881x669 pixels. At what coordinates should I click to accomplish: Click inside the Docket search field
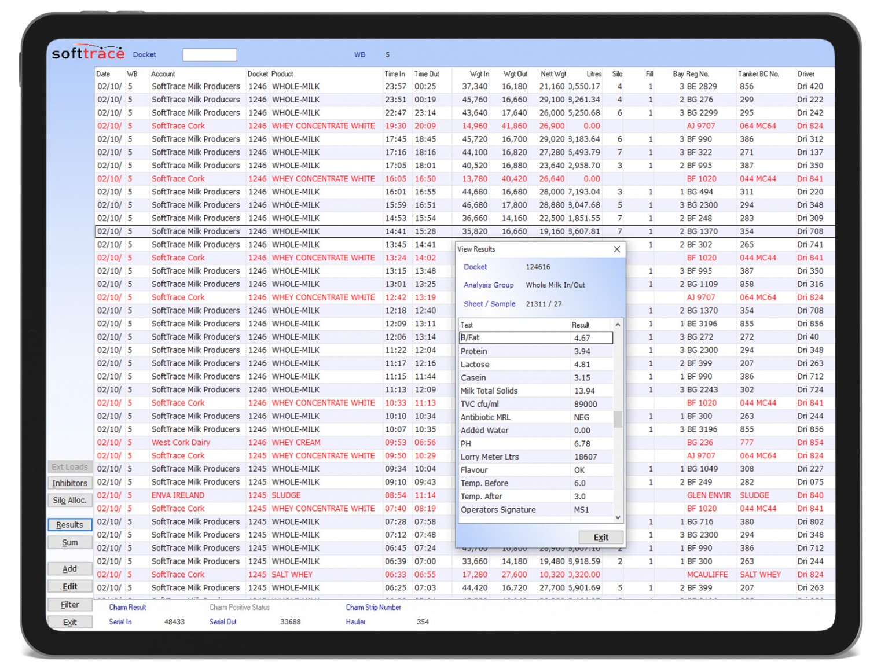tap(210, 54)
